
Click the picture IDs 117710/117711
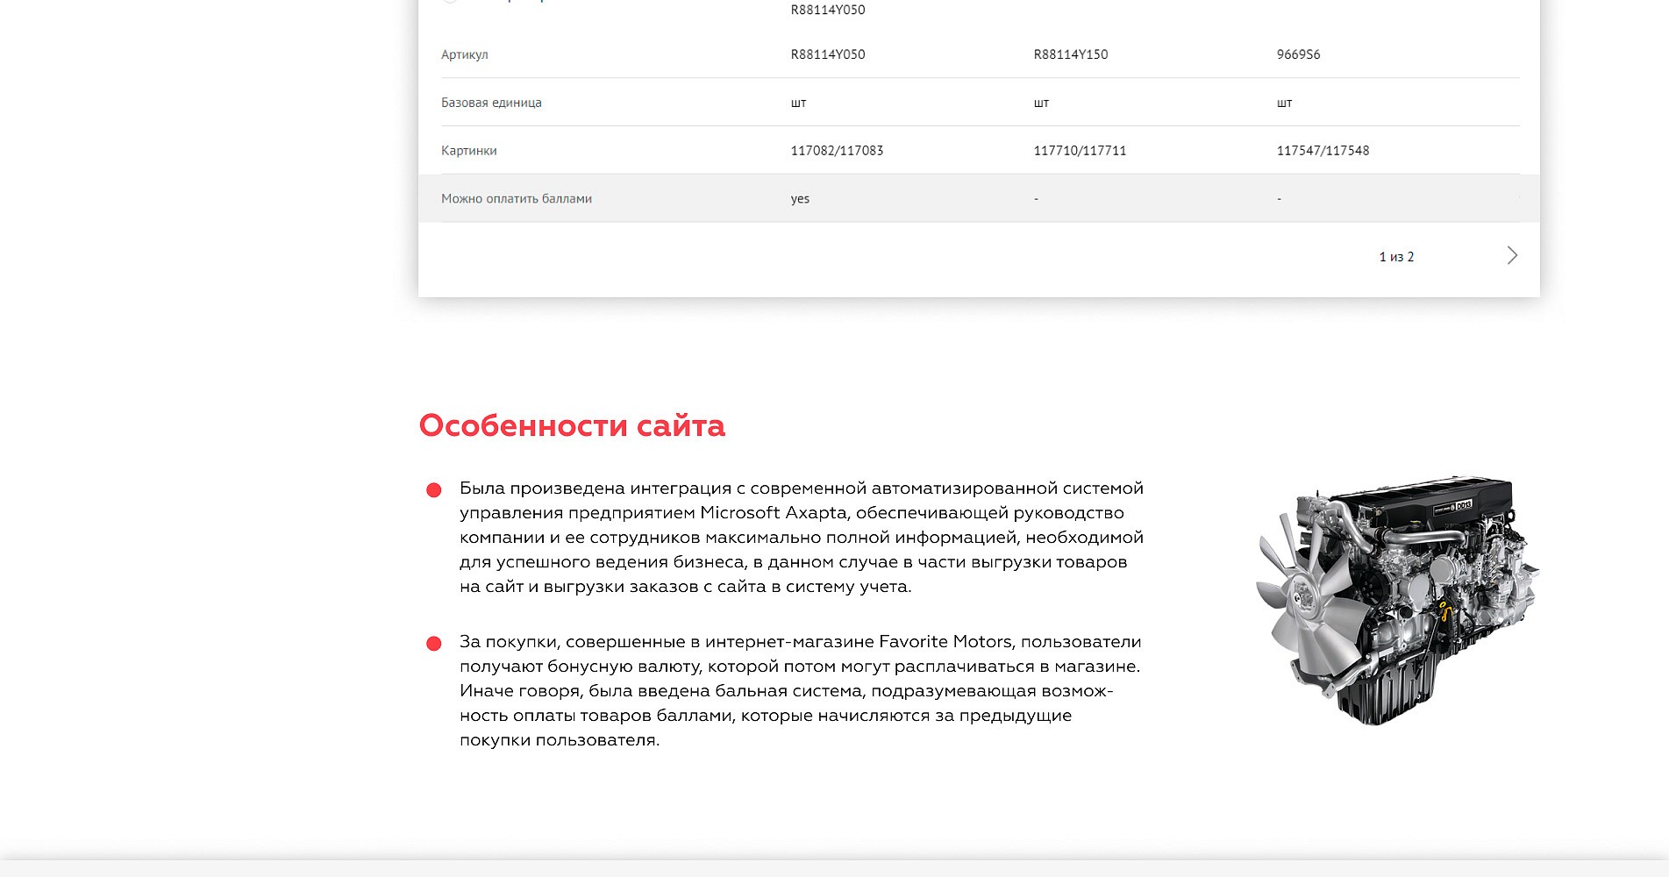tap(1080, 151)
